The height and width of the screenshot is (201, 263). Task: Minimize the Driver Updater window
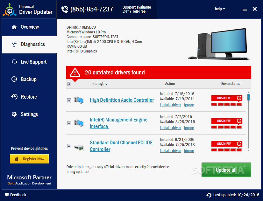click(x=245, y=10)
